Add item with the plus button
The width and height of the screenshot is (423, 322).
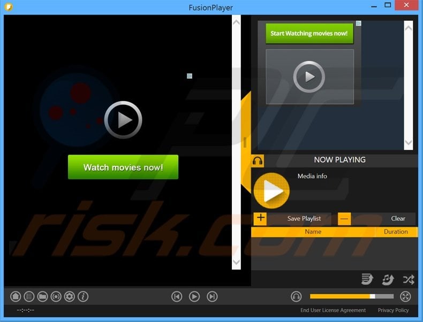point(260,218)
